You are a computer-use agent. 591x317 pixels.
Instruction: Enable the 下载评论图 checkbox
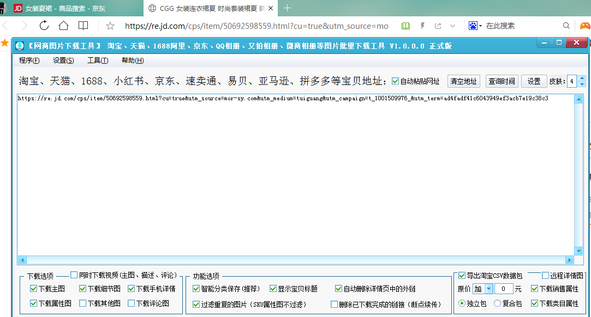[131, 303]
